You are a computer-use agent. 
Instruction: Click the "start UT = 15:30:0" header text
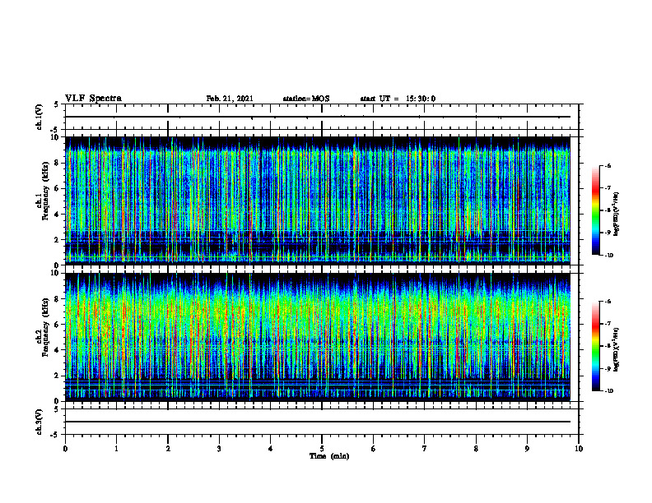[x=398, y=99]
